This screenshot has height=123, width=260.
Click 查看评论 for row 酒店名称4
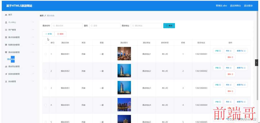tap(241, 102)
